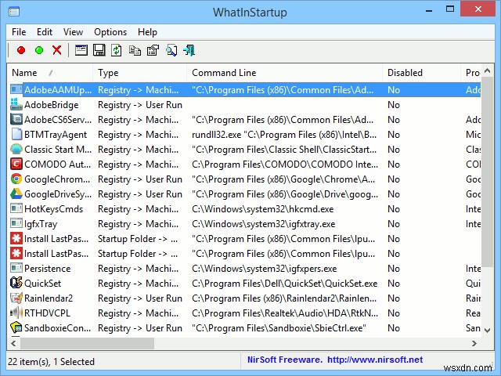The height and width of the screenshot is (376, 501).
Task: Click the RtkN... Realtek command line cell
Action: (285, 313)
